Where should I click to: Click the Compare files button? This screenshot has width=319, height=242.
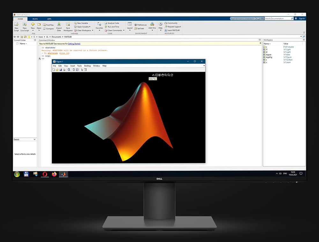(x=48, y=29)
